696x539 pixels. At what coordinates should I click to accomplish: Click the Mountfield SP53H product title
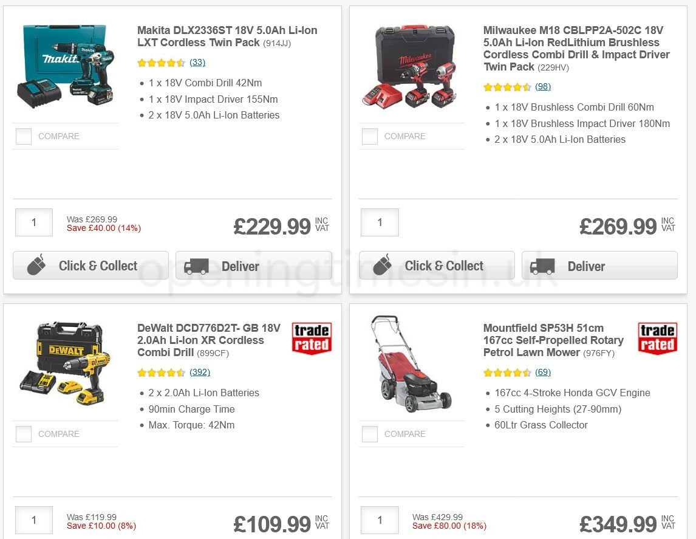553,340
